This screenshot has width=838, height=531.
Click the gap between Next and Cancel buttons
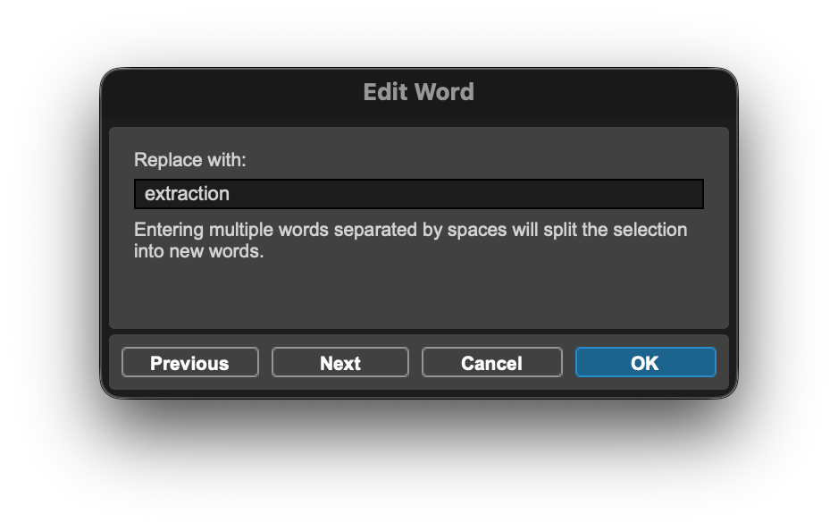coord(415,363)
